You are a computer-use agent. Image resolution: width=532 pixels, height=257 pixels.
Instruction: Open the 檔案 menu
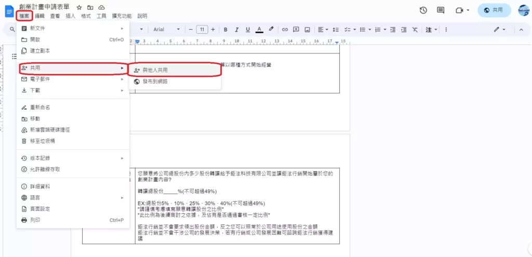point(24,16)
